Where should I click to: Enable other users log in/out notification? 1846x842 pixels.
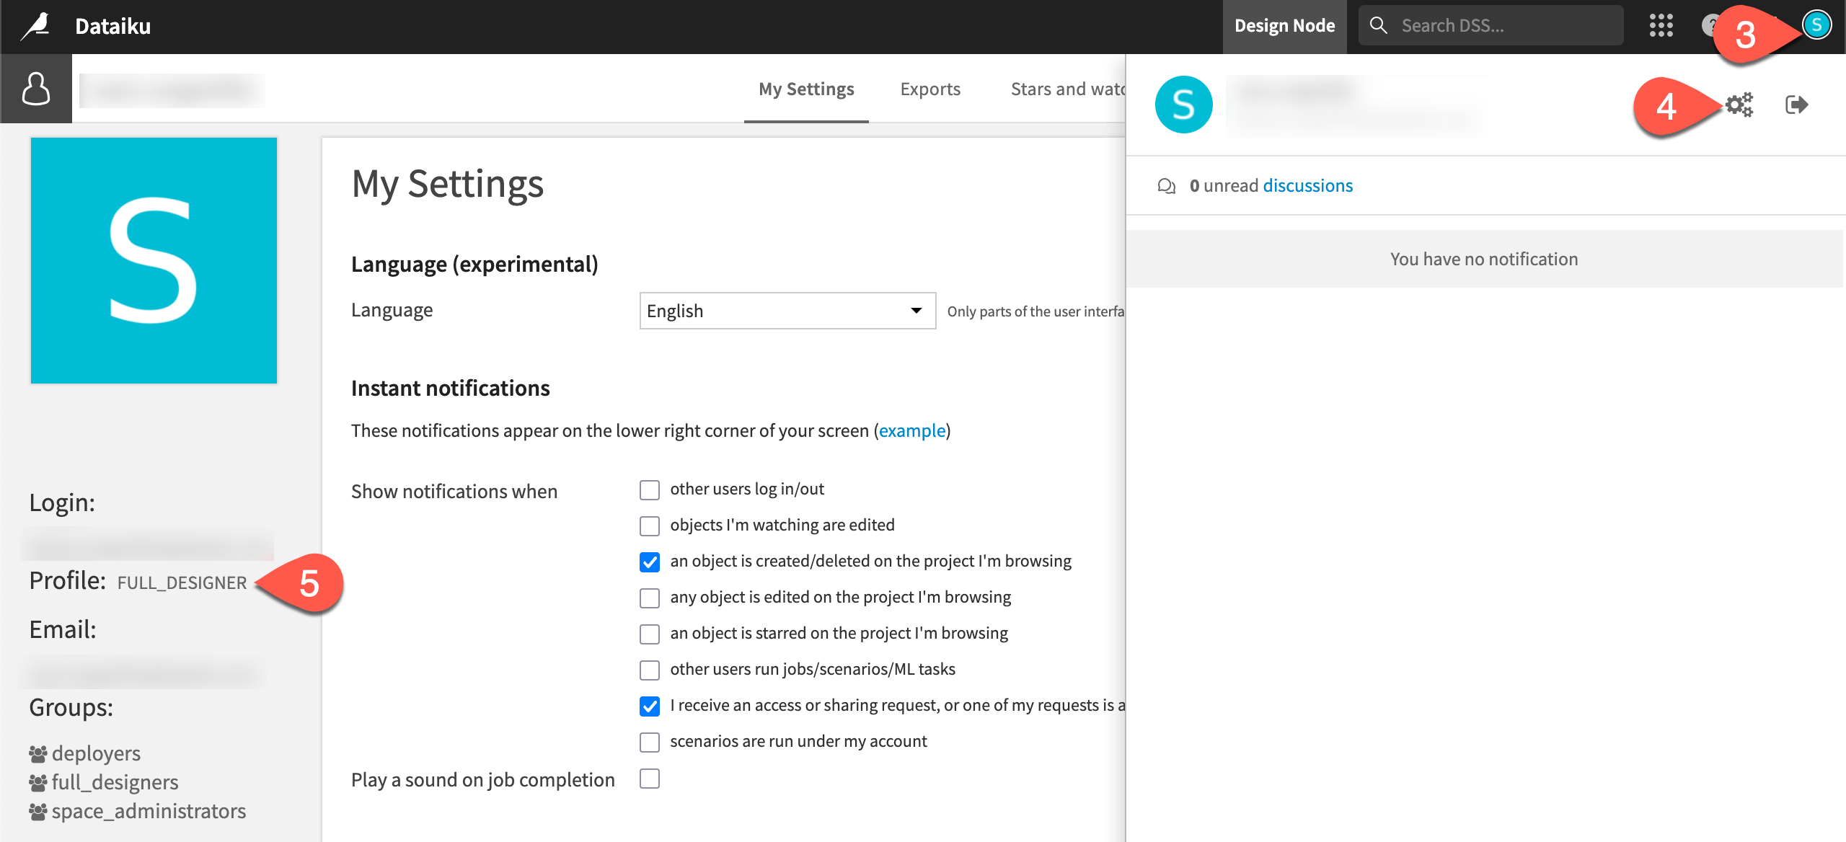[650, 490]
